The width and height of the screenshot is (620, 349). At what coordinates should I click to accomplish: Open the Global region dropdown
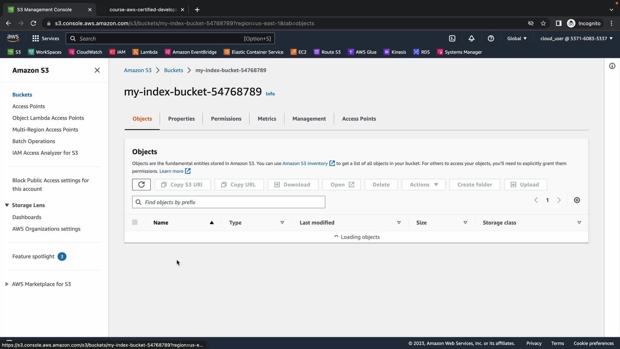517,38
